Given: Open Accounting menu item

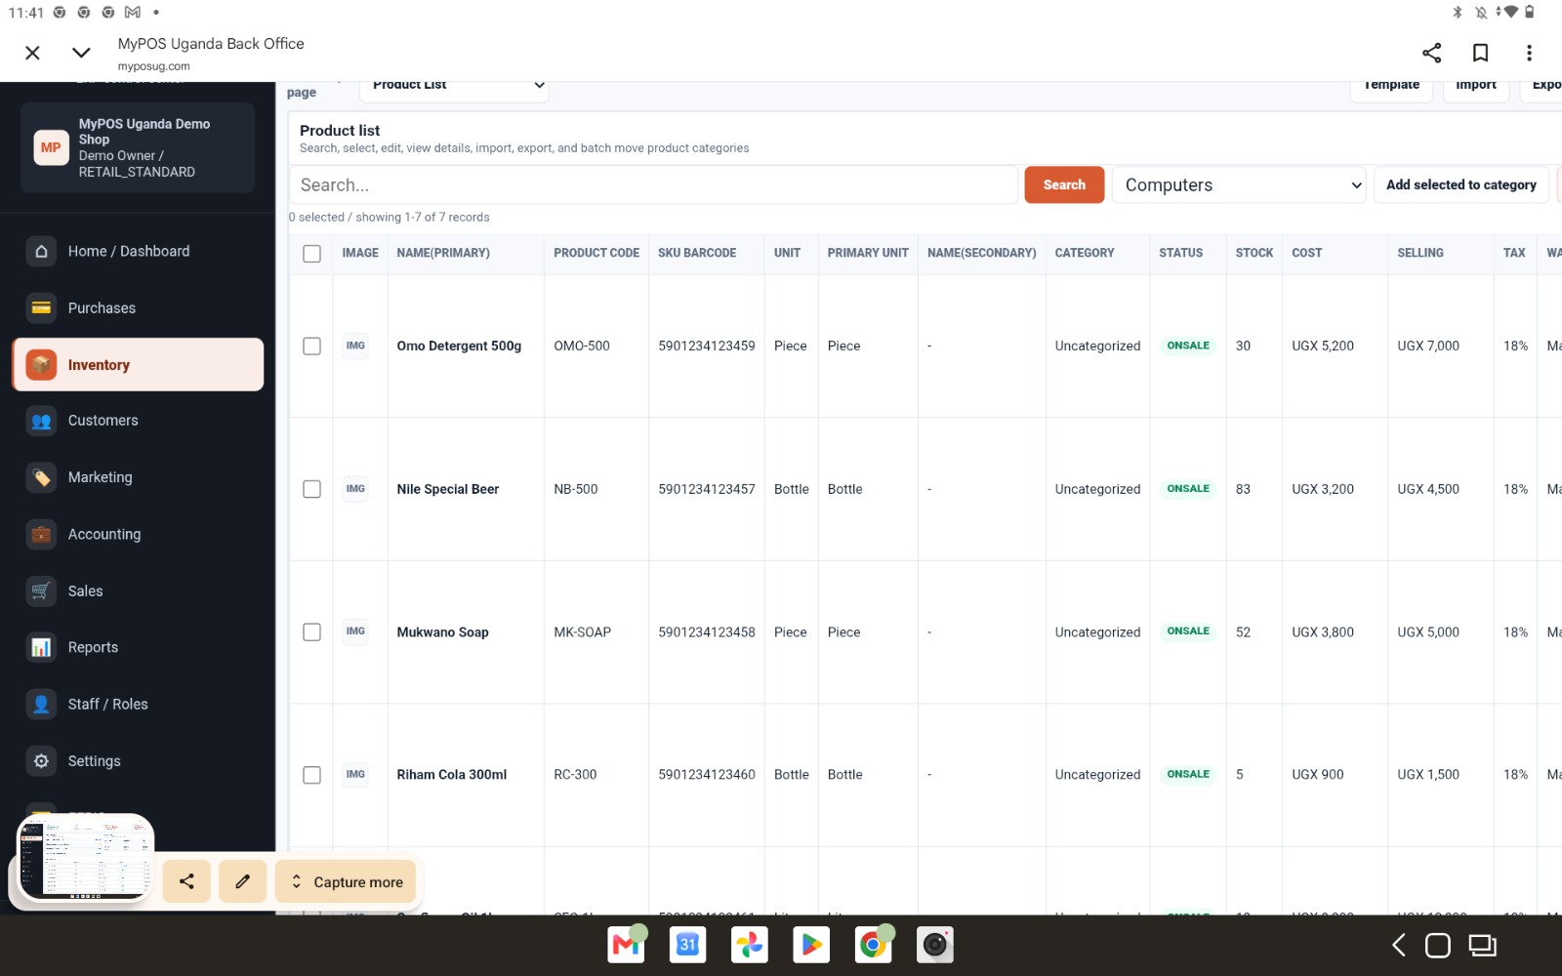Looking at the screenshot, I should [138, 534].
